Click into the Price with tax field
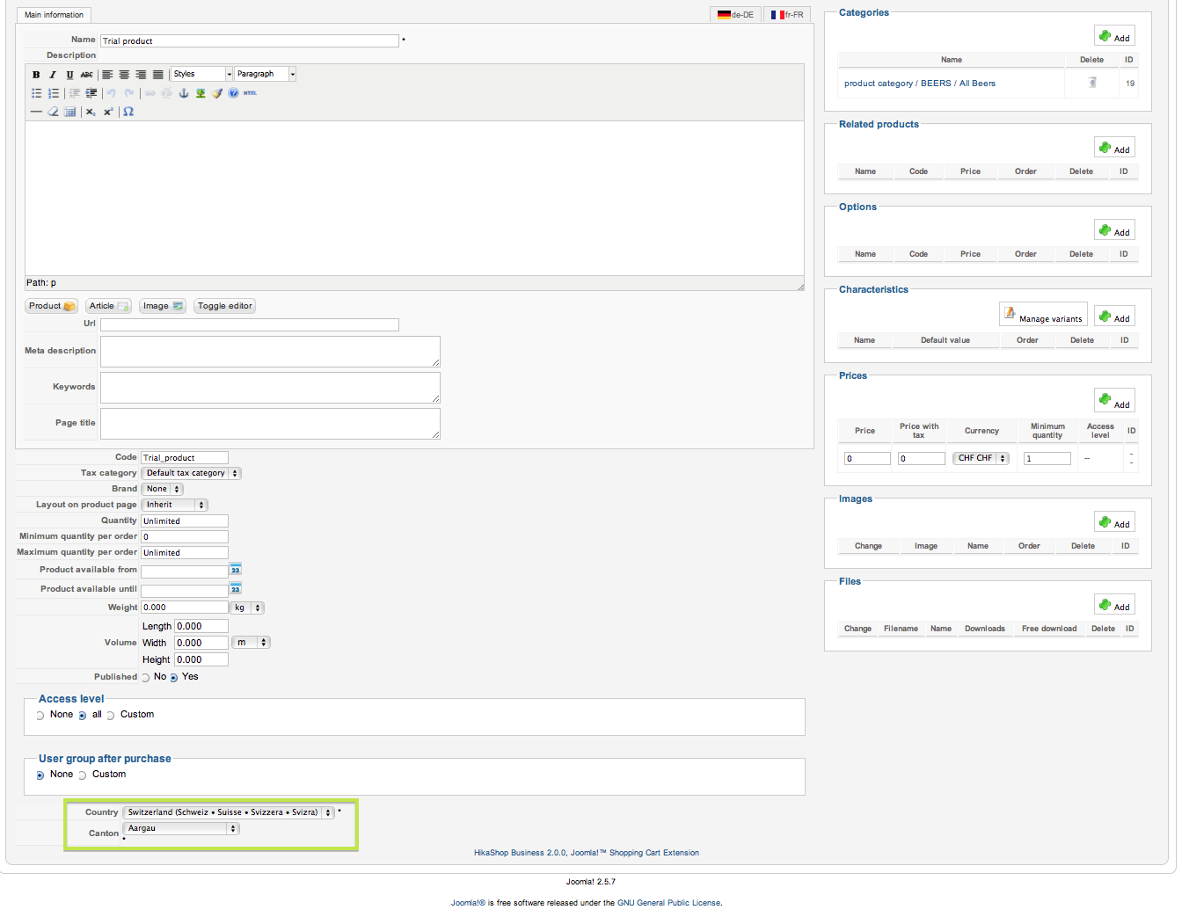 coord(921,458)
